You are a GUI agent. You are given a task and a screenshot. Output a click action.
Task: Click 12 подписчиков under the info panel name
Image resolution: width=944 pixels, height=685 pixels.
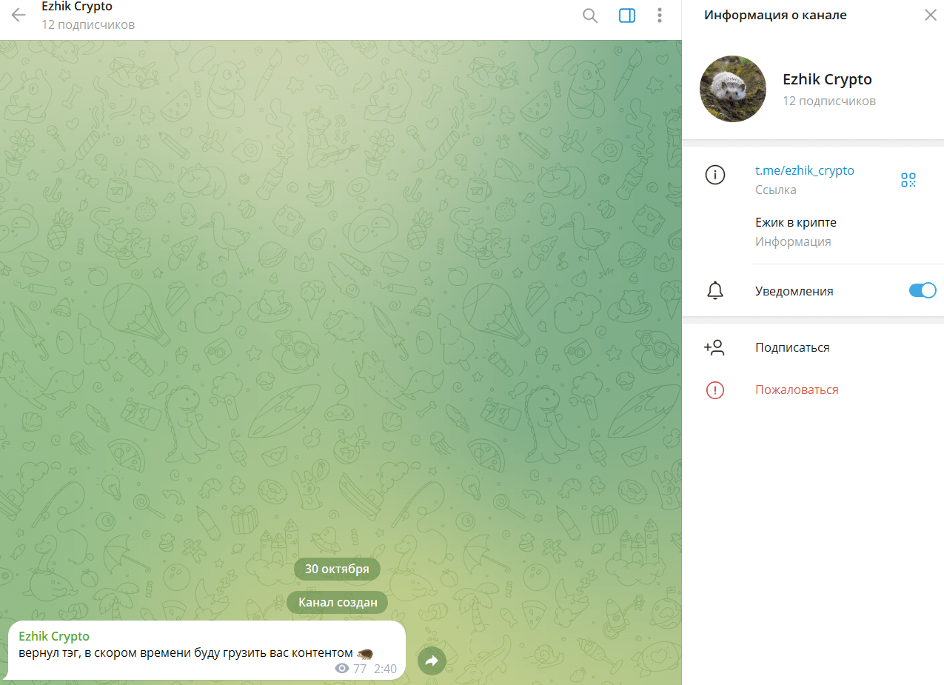point(829,101)
